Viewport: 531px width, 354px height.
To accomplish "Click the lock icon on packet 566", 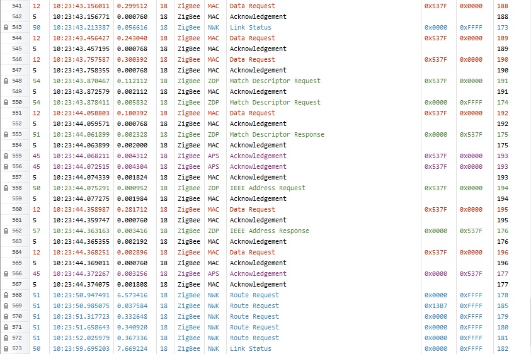I will [x=6, y=274].
